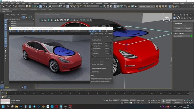Image resolution: width=194 pixels, height=109 pixels.
Task: Switch command panel to Utilities tab
Action: (191, 15)
